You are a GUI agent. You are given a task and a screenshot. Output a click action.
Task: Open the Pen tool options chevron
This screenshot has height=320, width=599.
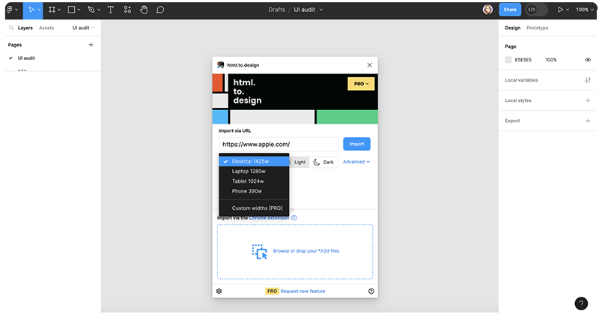[x=99, y=10]
